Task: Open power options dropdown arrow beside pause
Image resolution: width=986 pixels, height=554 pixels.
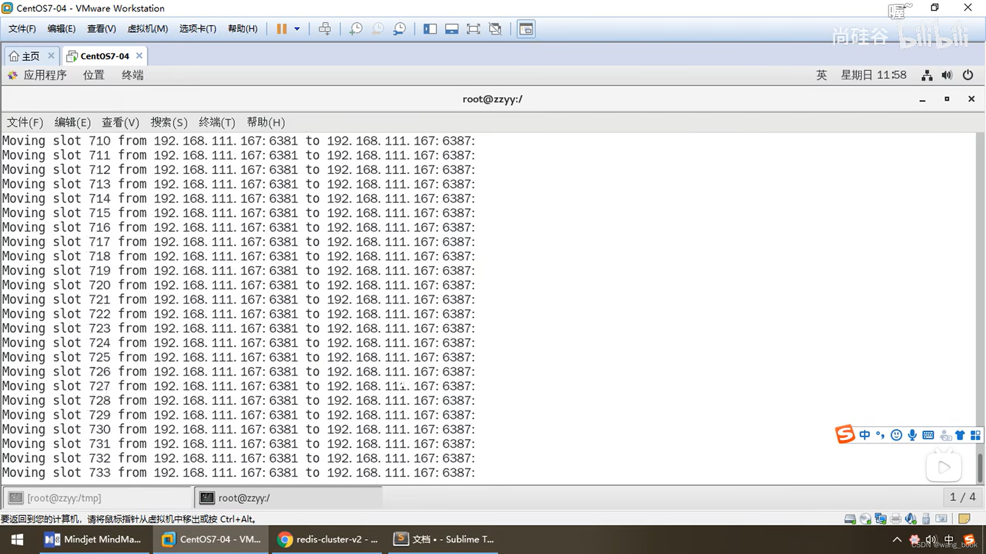Action: pyautogui.click(x=297, y=29)
